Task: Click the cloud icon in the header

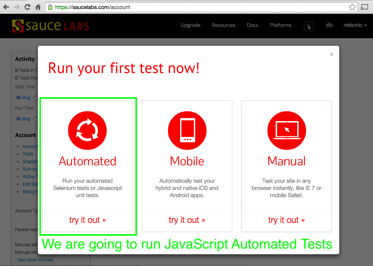Action: tap(329, 25)
